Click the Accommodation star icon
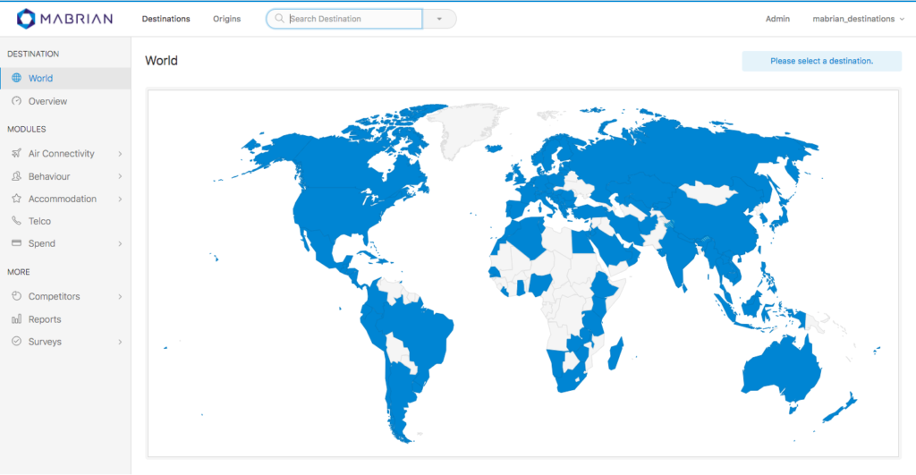Image resolution: width=916 pixels, height=475 pixels. 16,199
